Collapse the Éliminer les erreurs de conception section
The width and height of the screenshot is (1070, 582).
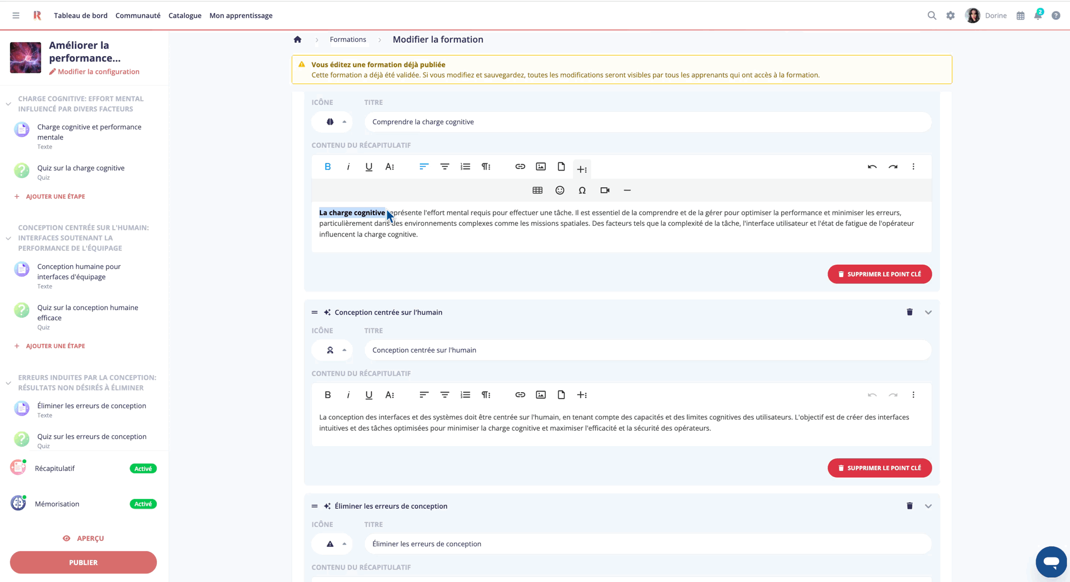[929, 506]
